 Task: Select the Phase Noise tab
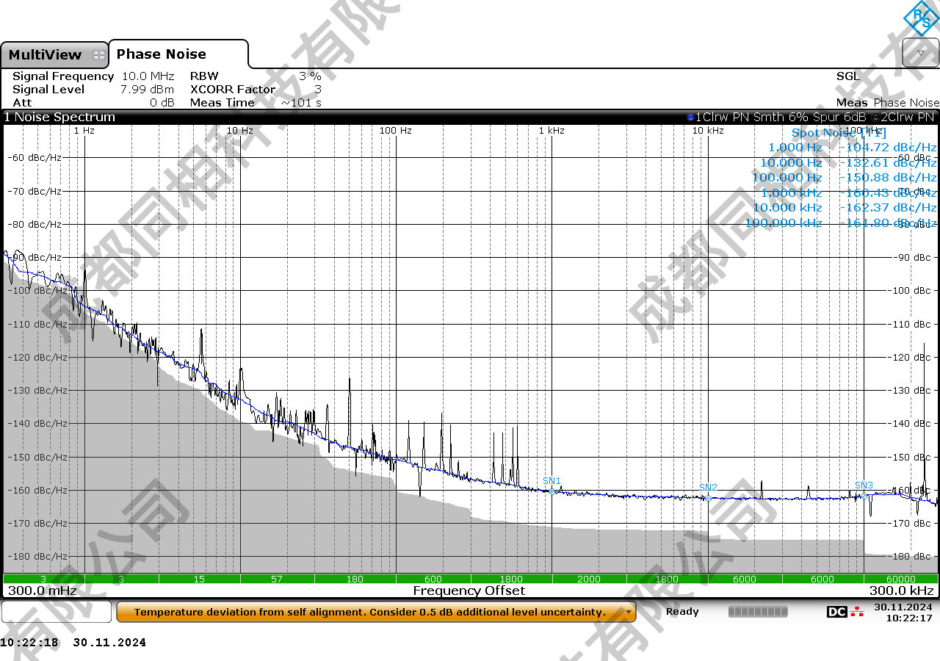[x=162, y=54]
